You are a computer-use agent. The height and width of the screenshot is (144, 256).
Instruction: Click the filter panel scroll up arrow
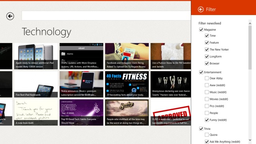tap(250, 24)
